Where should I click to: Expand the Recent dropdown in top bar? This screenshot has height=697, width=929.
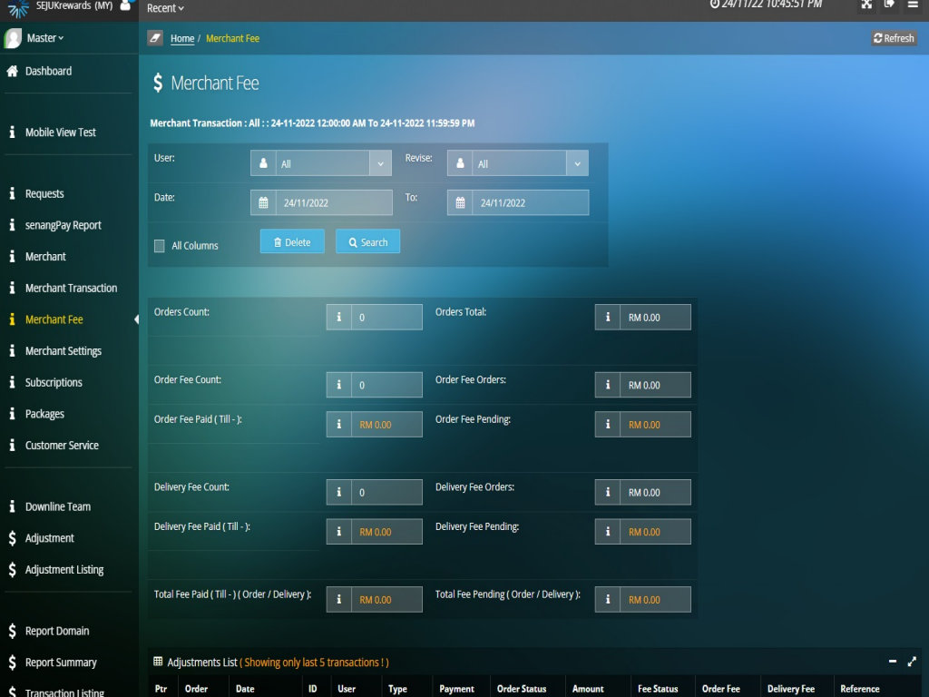pyautogui.click(x=165, y=8)
